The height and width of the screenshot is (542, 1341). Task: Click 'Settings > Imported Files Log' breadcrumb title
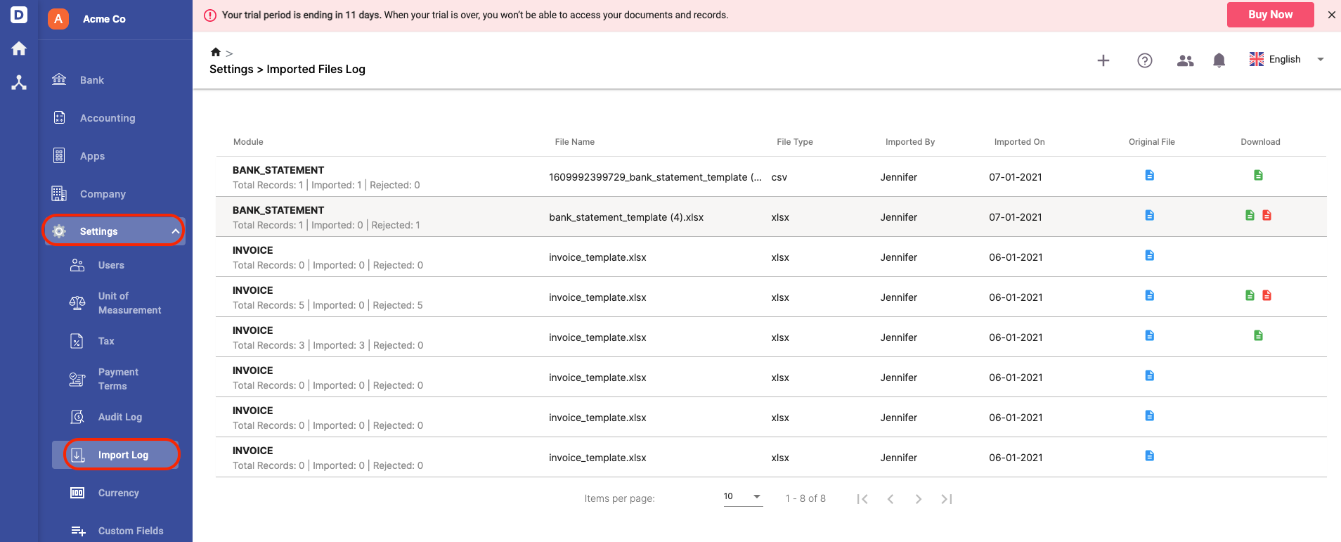(x=287, y=69)
